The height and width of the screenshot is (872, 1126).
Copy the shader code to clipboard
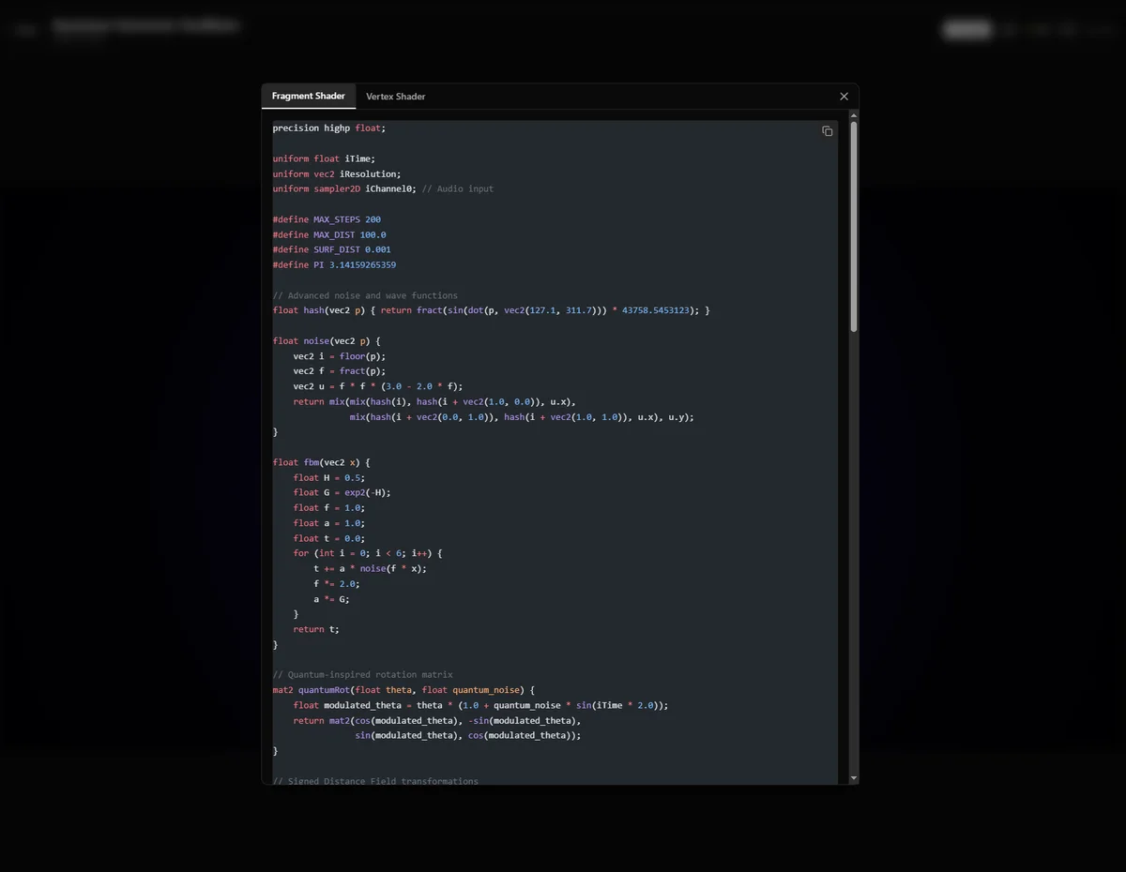(827, 130)
